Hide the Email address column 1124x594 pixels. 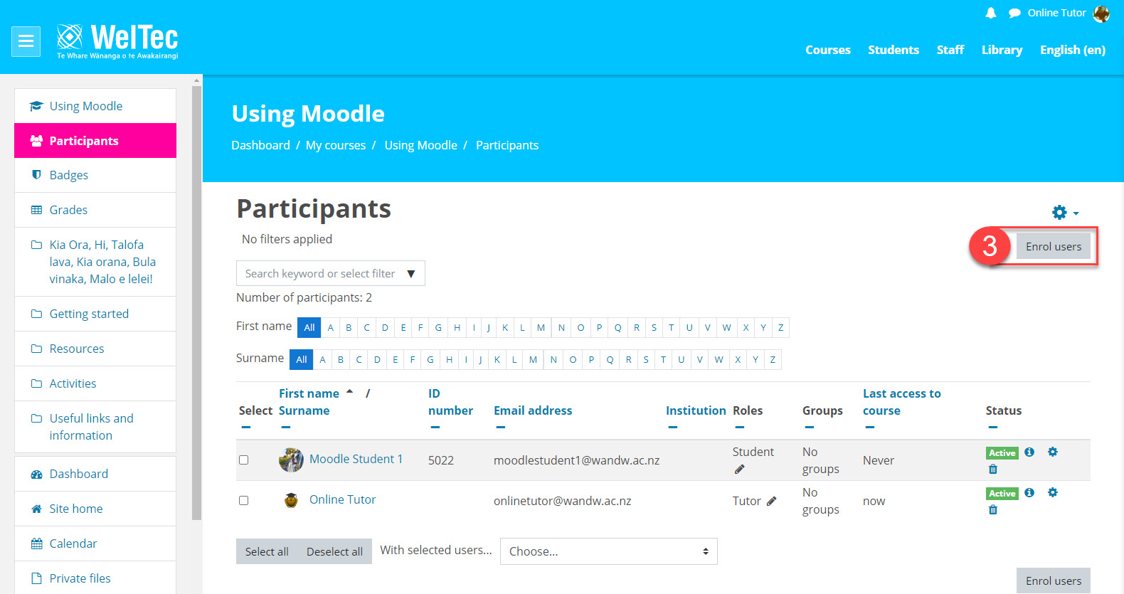(500, 428)
